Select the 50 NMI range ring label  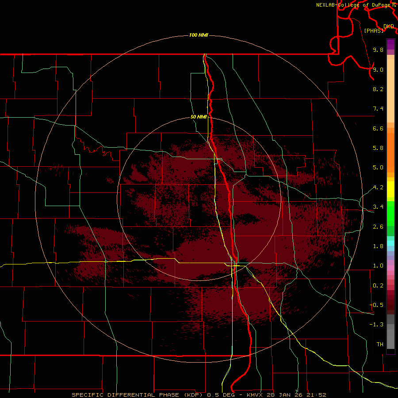click(x=199, y=117)
